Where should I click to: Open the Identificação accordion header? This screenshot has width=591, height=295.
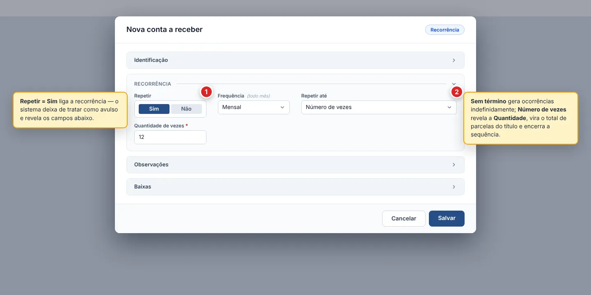[x=295, y=60]
